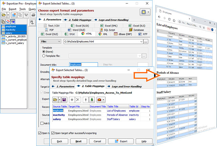This screenshot has height=146, width=217.
Task: Click the Document title input field
Action: 83,64
